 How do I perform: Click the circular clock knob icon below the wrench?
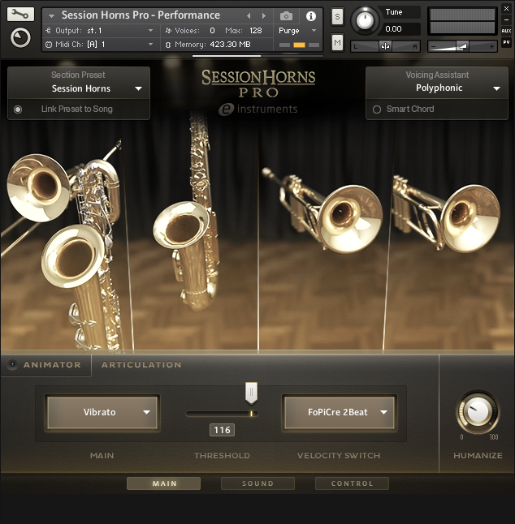pos(20,38)
